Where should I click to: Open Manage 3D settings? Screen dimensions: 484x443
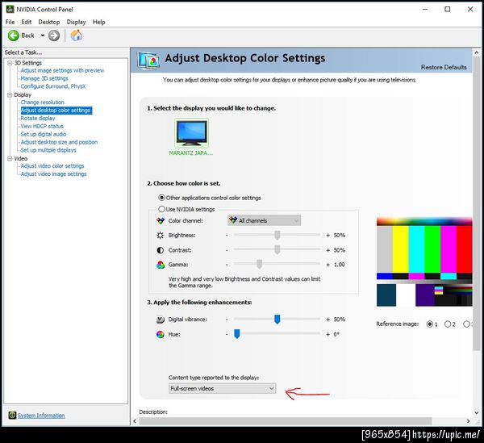(x=44, y=78)
